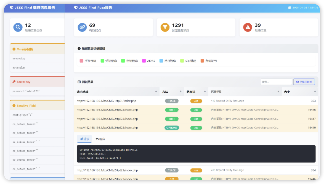Image resolution: width=324 pixels, height=184 pixels.
Task: Collapse the expanded OPTIONS request row
Action: (107, 128)
